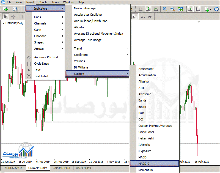The image size is (220, 173).
Task: Select the USDCHF,Daily chart tab
Action: [38, 168]
